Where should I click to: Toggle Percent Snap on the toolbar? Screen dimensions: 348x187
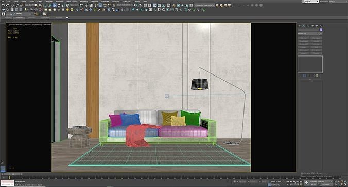[x=105, y=5]
